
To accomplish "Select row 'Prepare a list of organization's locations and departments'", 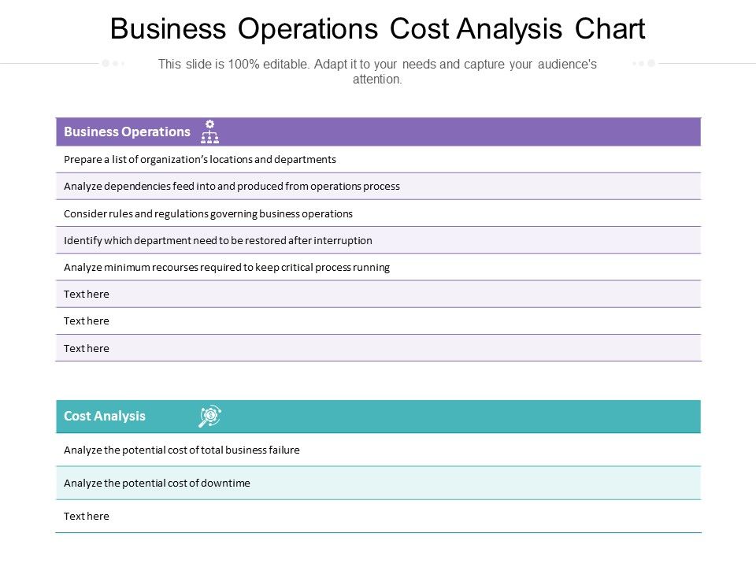I will [379, 160].
